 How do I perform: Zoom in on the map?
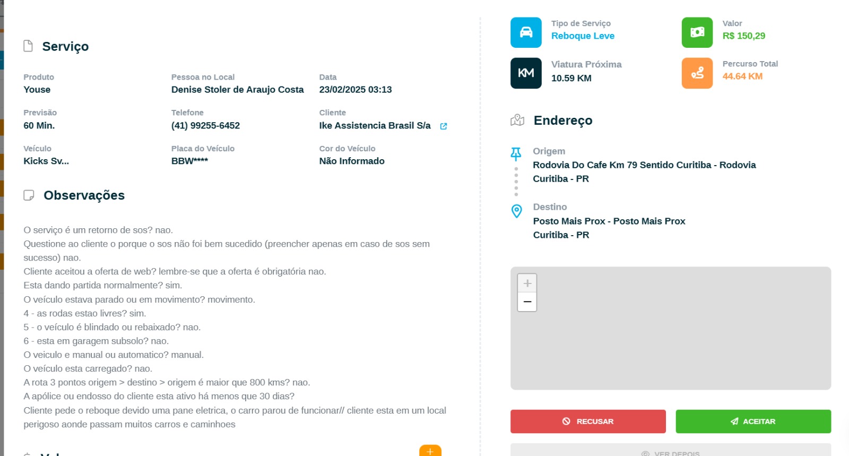[527, 283]
